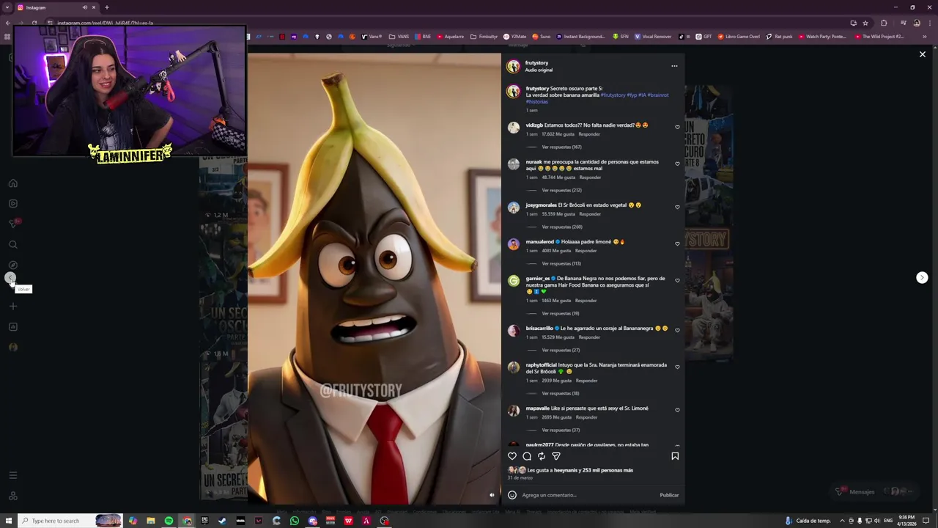938x528 pixels.
Task: Like the frutystory reel with heart icon
Action: click(512, 456)
